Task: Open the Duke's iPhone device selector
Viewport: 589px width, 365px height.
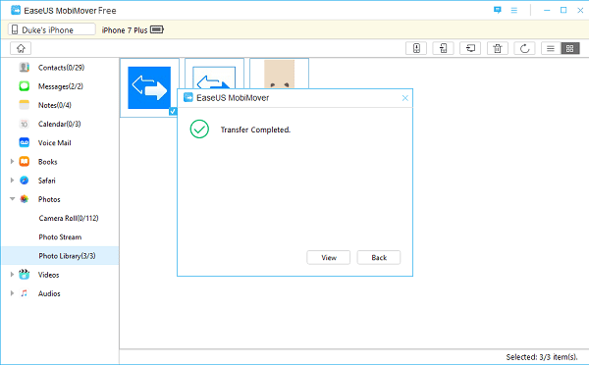Action: (52, 29)
